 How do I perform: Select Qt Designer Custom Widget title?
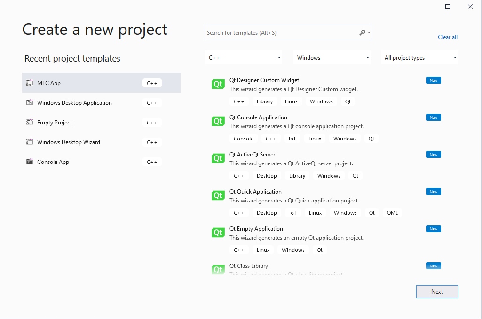(264, 80)
